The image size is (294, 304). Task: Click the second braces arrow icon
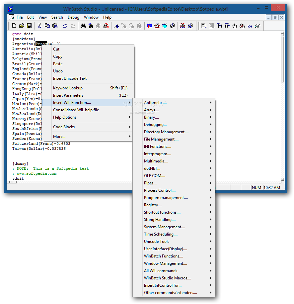(x=227, y=26)
